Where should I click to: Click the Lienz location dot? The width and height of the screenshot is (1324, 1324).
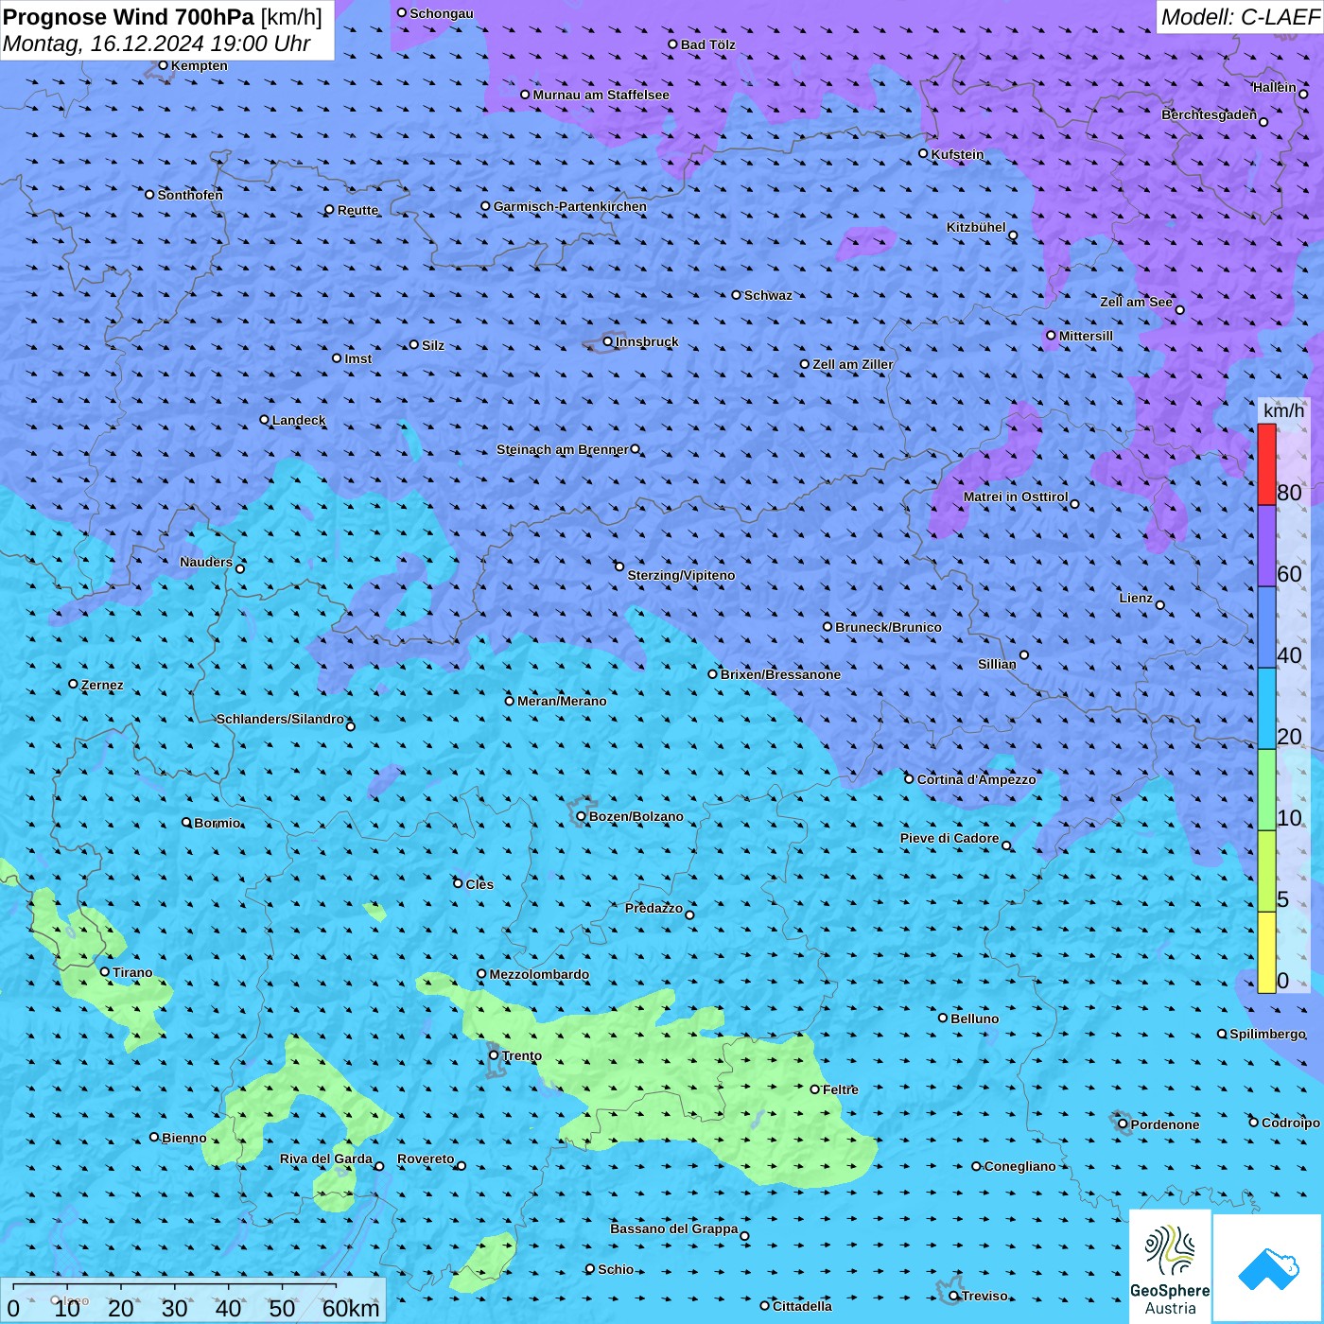(1160, 605)
